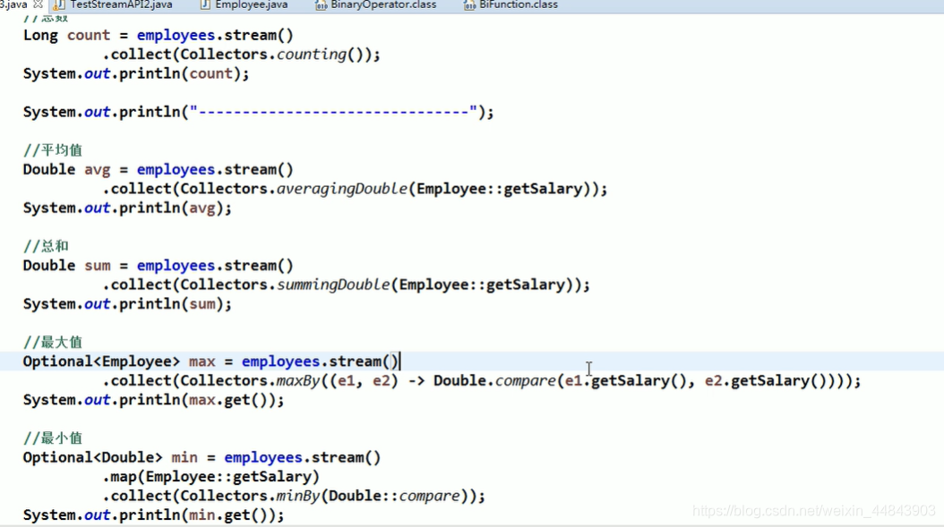Click the 'summingDouble' method name
The width and height of the screenshot is (944, 527).
tap(333, 285)
